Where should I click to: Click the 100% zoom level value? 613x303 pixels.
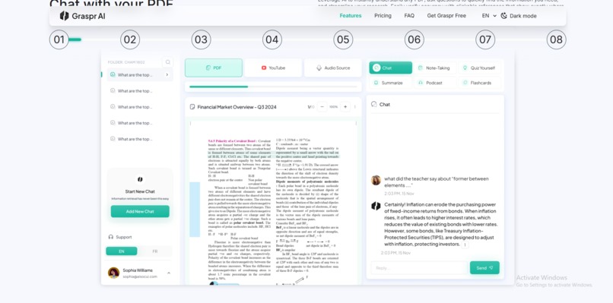333,106
